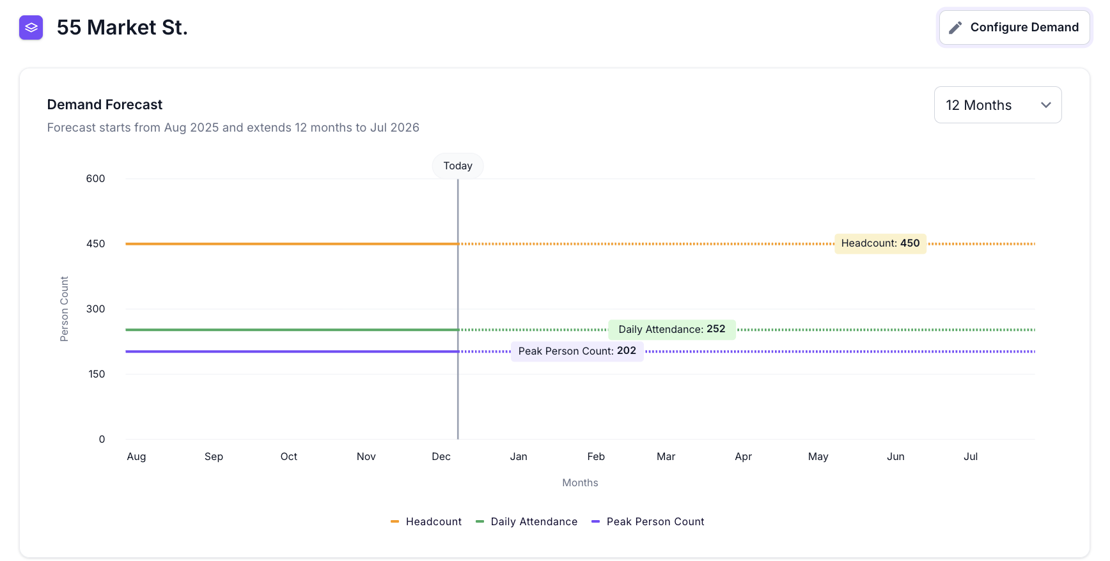Click the 55 Market St. title

coord(122,27)
